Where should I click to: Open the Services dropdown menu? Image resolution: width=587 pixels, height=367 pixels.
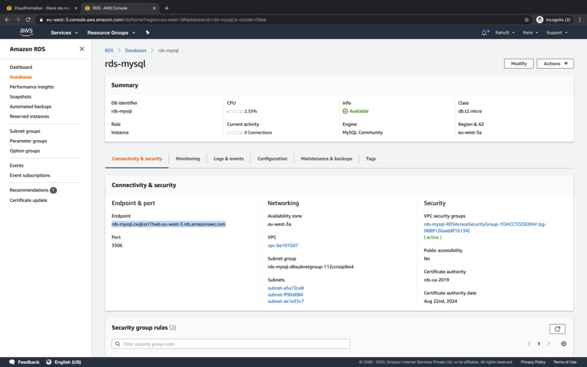click(64, 33)
